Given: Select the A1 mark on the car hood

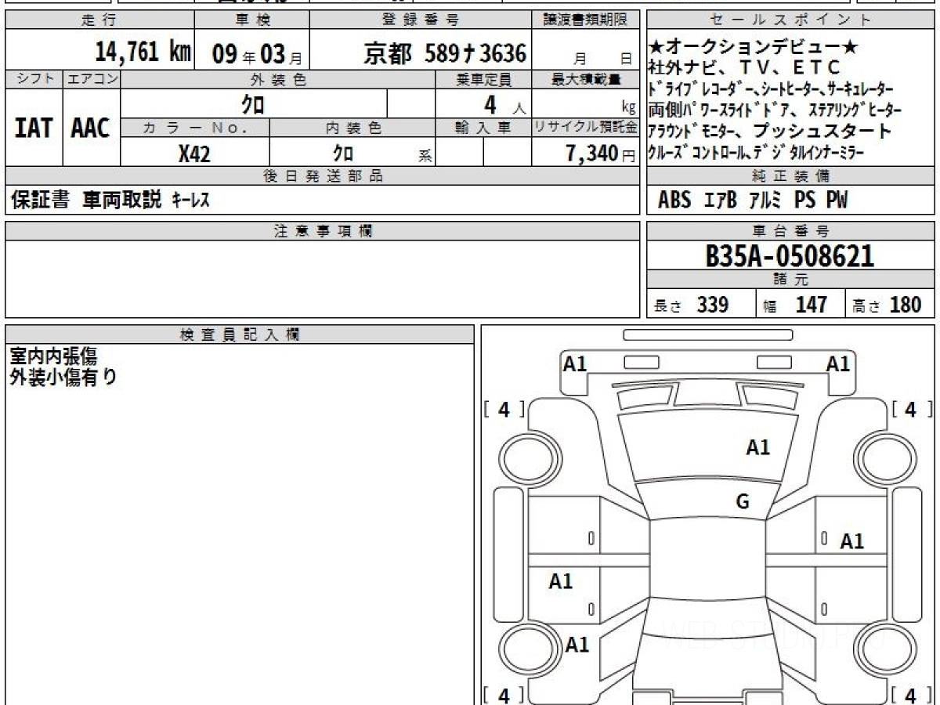Looking at the screenshot, I should (757, 447).
